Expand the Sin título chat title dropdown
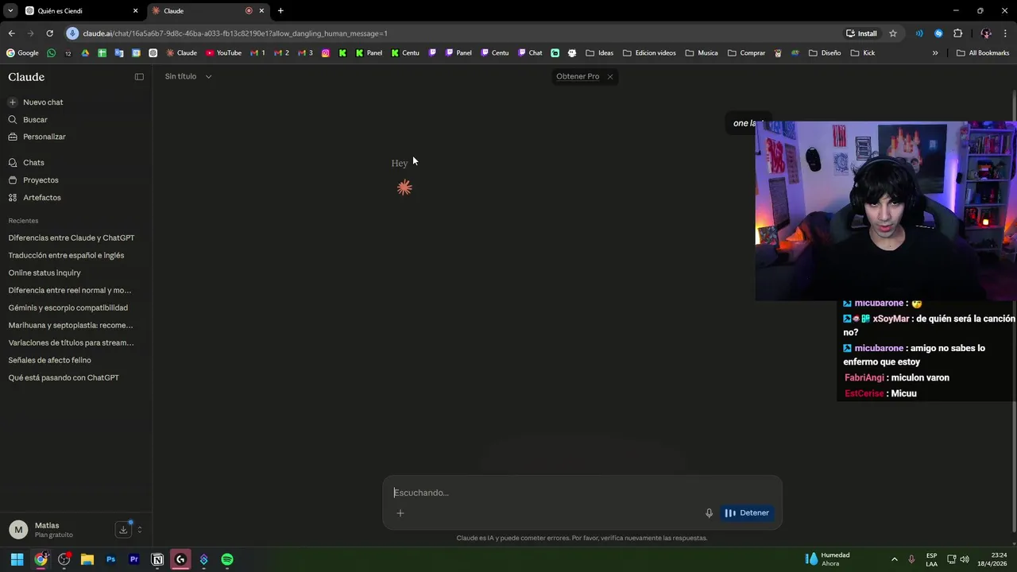Screen dimensions: 1017x572 (188, 76)
